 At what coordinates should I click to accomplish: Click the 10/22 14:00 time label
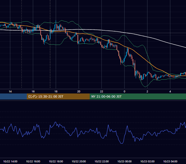10,161
